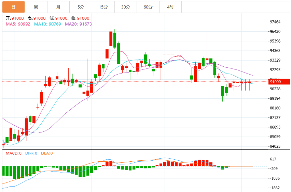This screenshot has height=192, width=291.
Task: Open the 4时 interval tab
Action: tap(170, 7)
